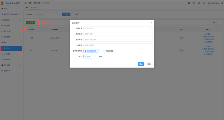
Task: Refresh the table using the refresh icon
Action: (x=208, y=23)
